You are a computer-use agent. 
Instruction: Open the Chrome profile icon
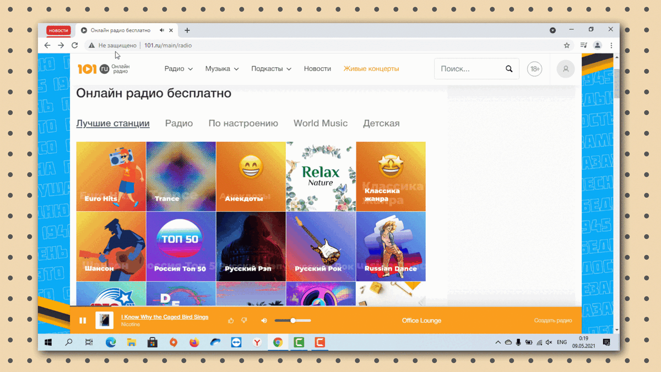pyautogui.click(x=597, y=45)
